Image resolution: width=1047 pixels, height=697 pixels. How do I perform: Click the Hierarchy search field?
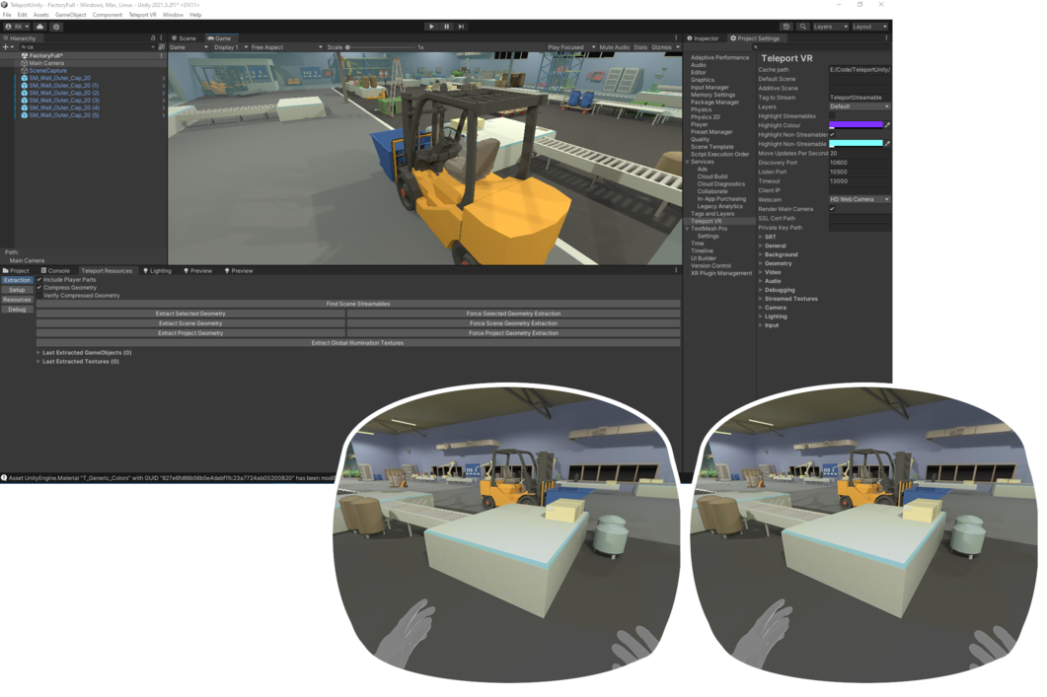pyautogui.click(x=87, y=47)
